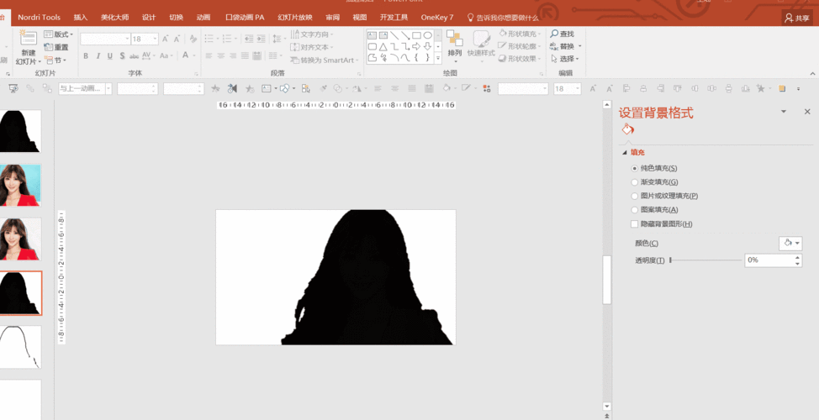This screenshot has width=819, height=420.
Task: Switch to the Animations (动画) tab
Action: pyautogui.click(x=203, y=17)
